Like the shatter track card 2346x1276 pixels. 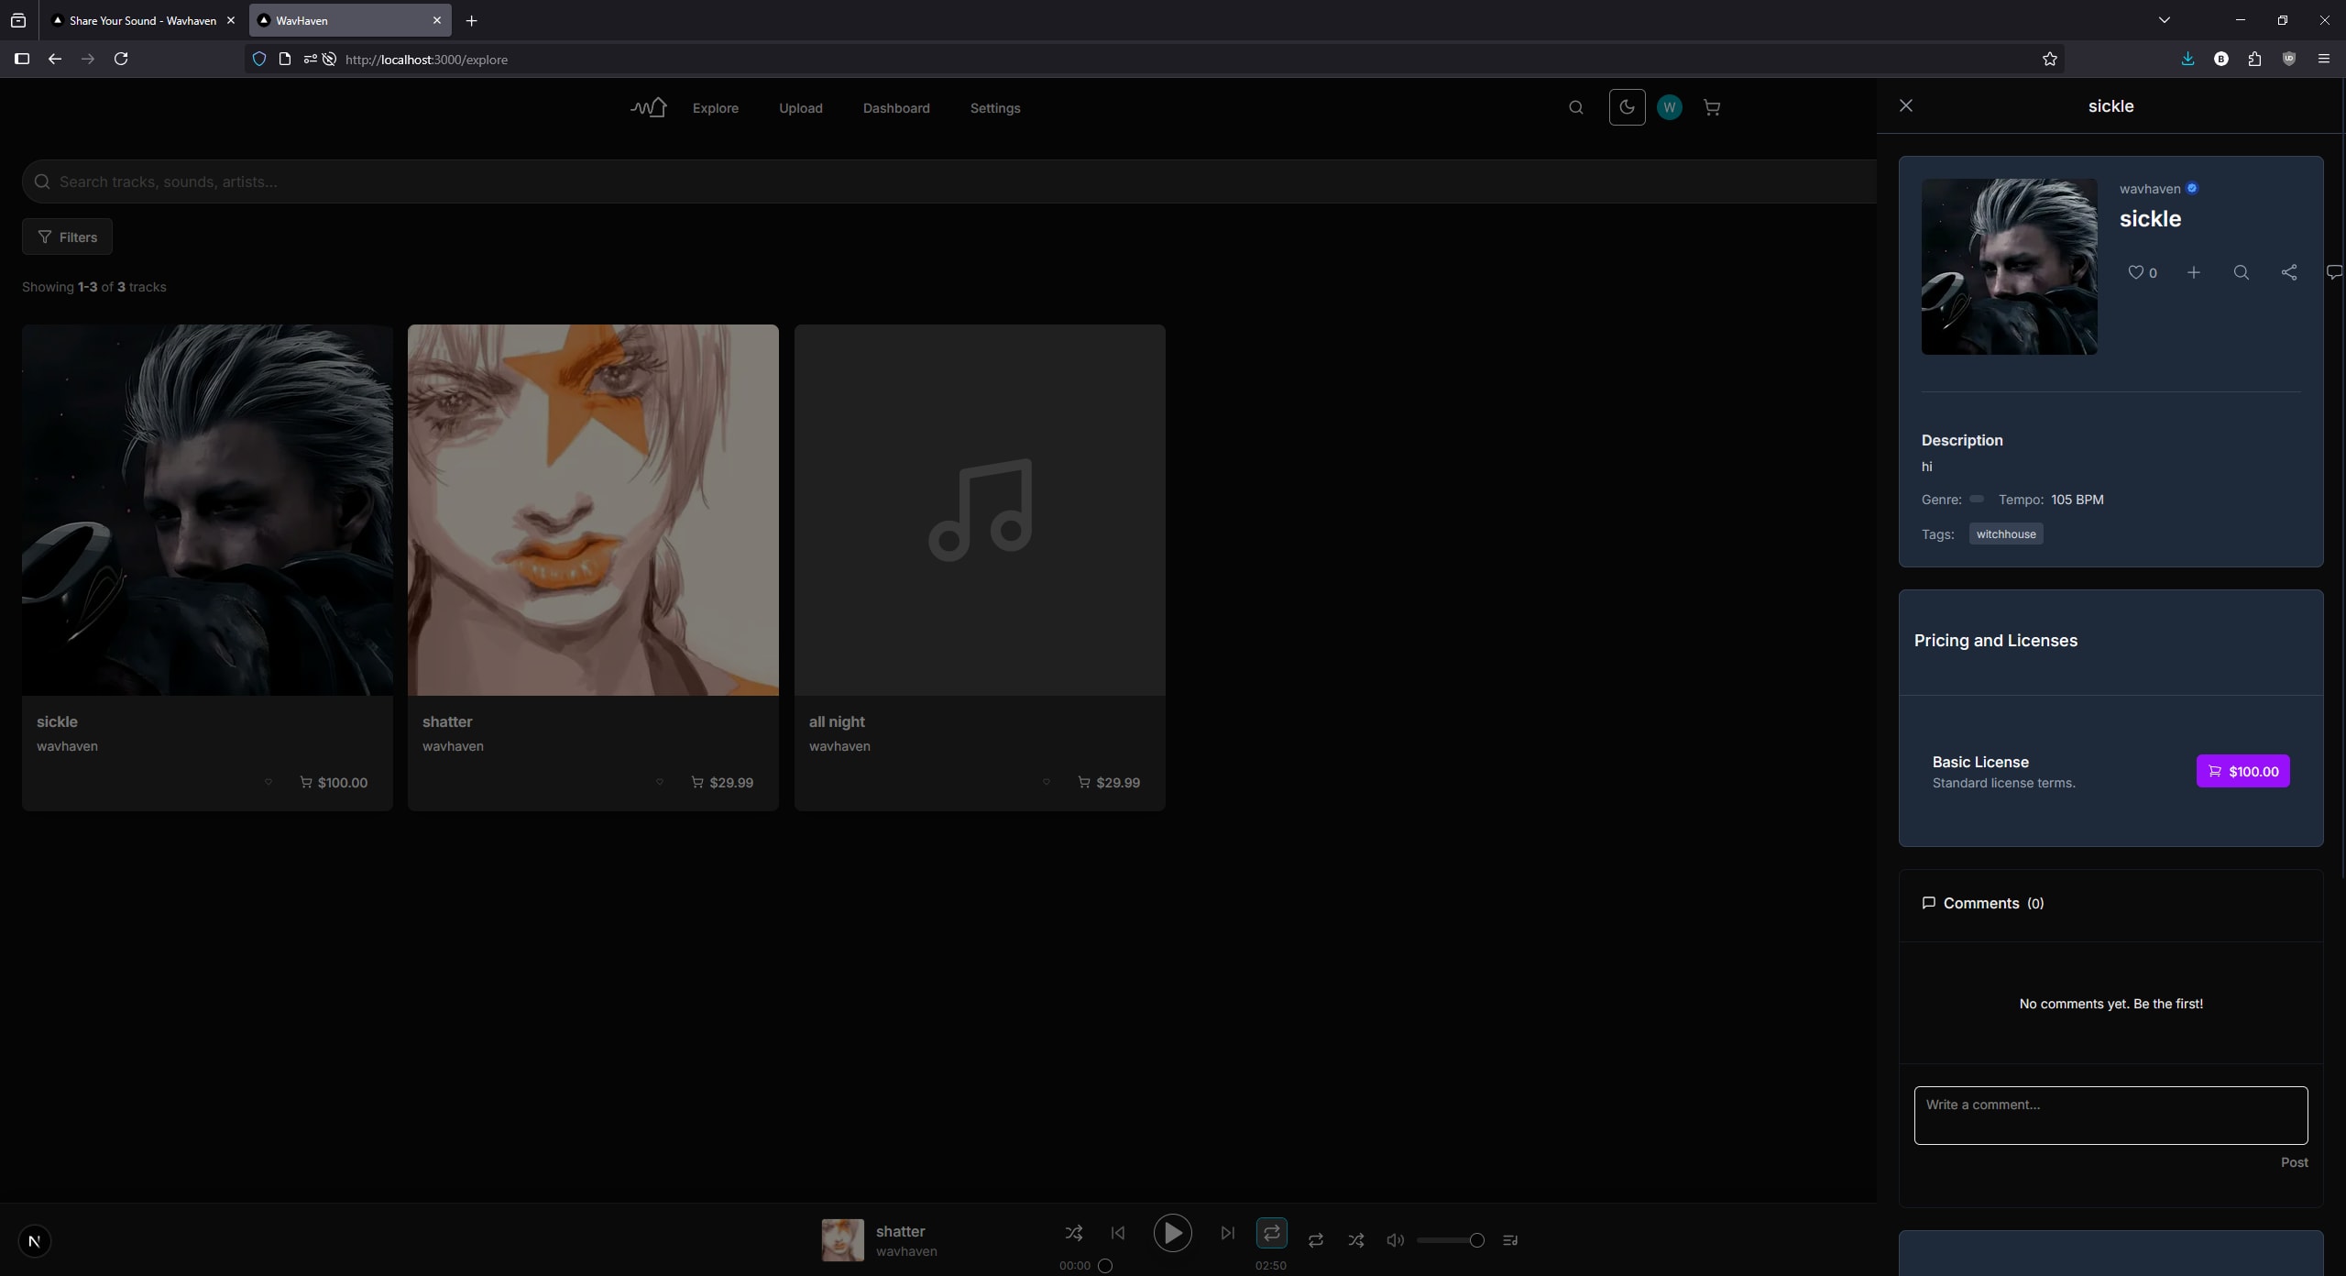pyautogui.click(x=660, y=782)
